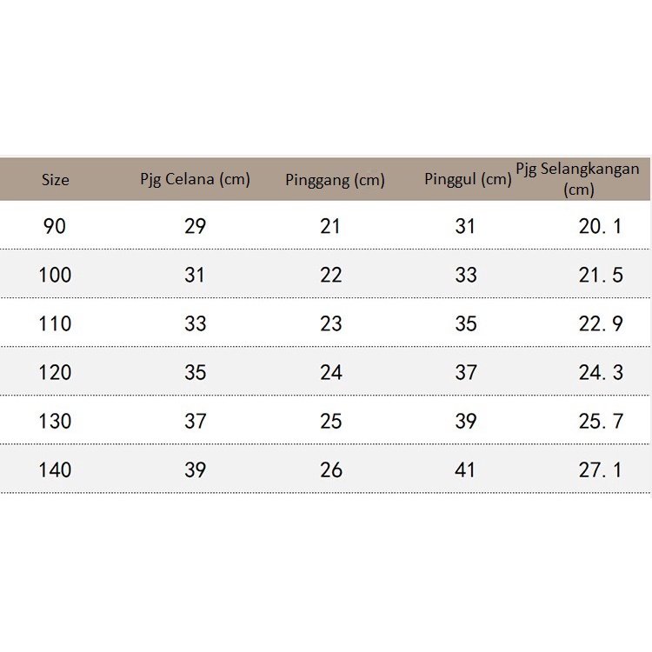
Task: Select size 130 row label
Action: 55,421
